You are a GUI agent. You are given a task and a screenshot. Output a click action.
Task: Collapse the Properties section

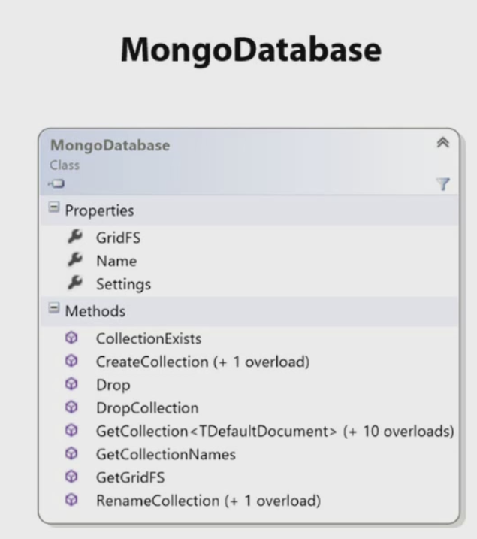pos(53,207)
